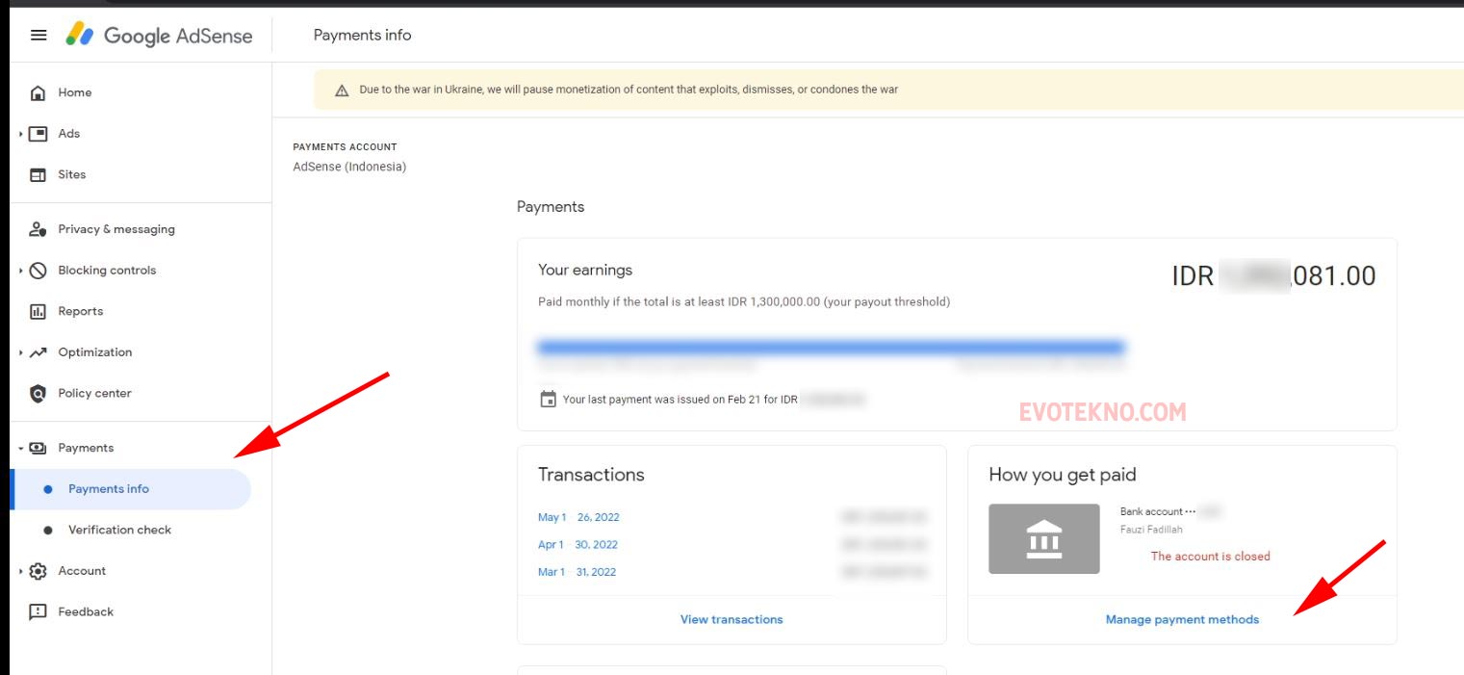
Task: Open Verification check menu item
Action: 119,531
